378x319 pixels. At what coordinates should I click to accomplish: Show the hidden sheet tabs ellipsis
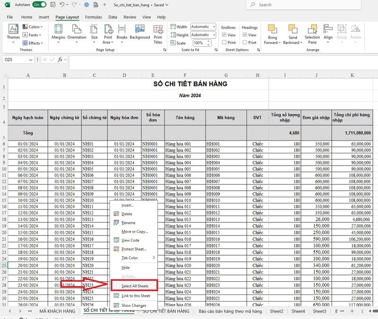tap(30, 311)
